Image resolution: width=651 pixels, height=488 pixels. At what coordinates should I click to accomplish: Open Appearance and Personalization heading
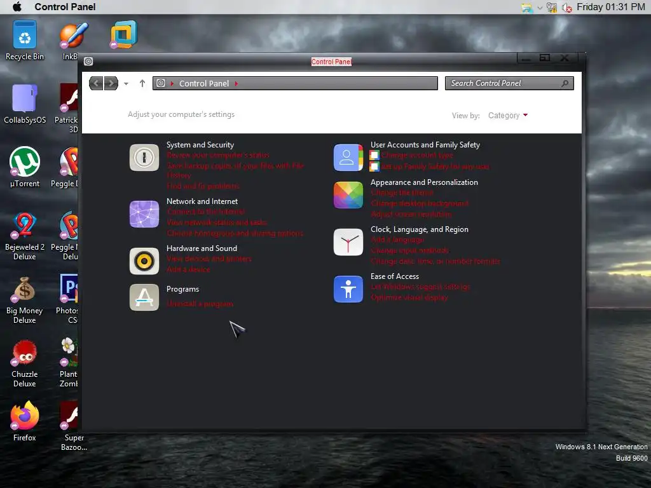coord(424,182)
